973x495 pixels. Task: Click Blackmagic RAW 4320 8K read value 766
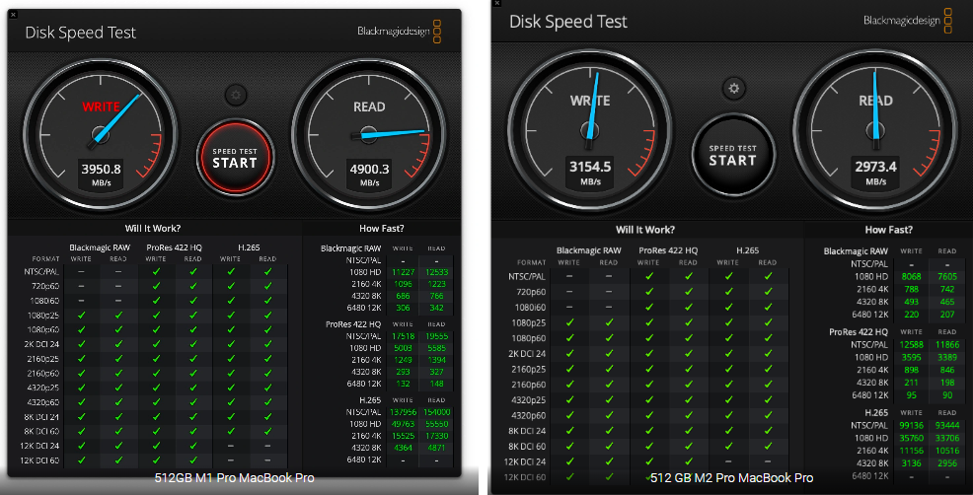pos(437,296)
